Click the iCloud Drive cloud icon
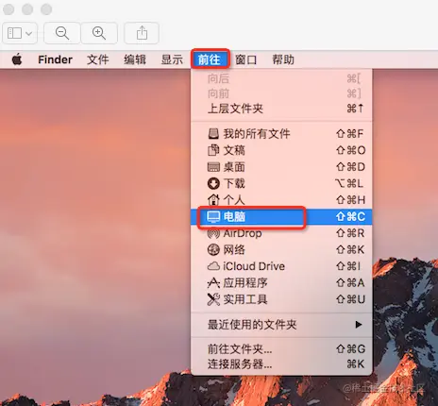This screenshot has width=438, height=406. coord(213,266)
